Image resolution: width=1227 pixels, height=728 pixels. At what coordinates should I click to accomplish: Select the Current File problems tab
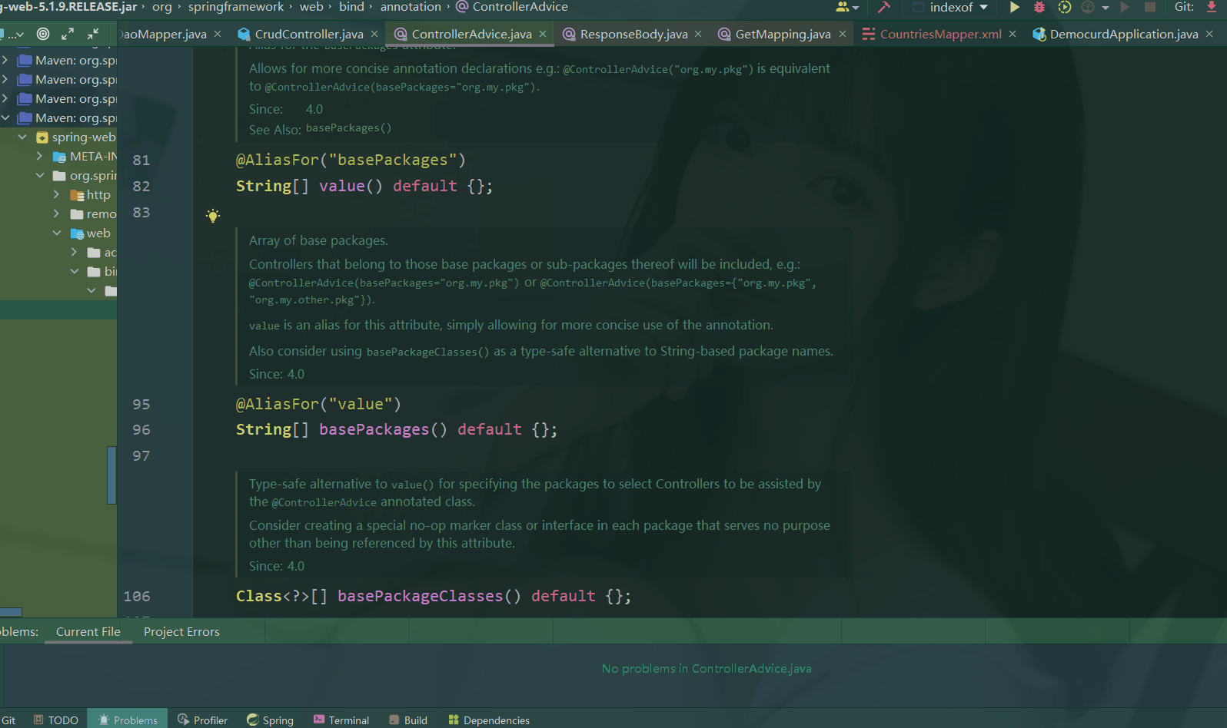pyautogui.click(x=88, y=631)
